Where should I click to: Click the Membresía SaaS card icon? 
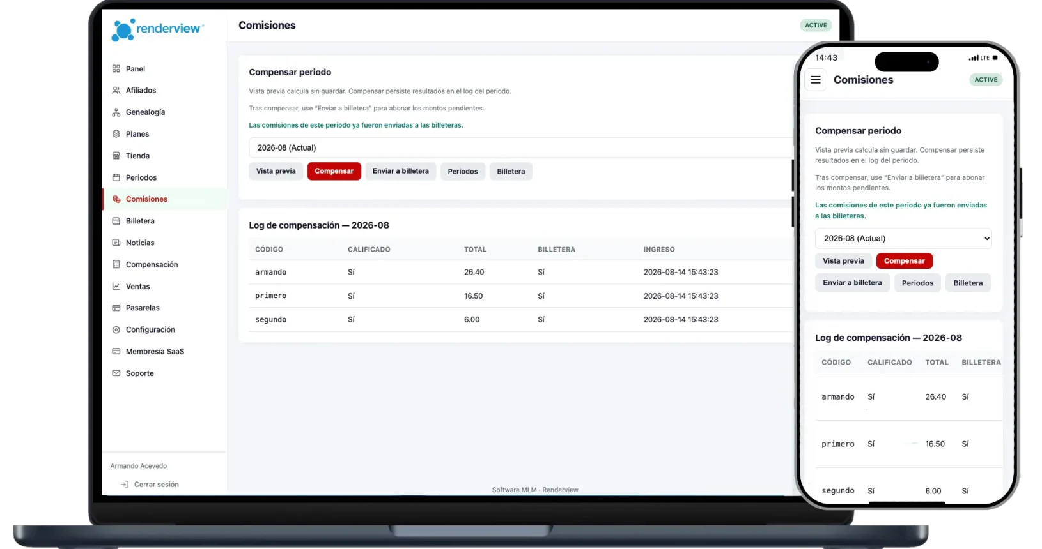pyautogui.click(x=116, y=352)
